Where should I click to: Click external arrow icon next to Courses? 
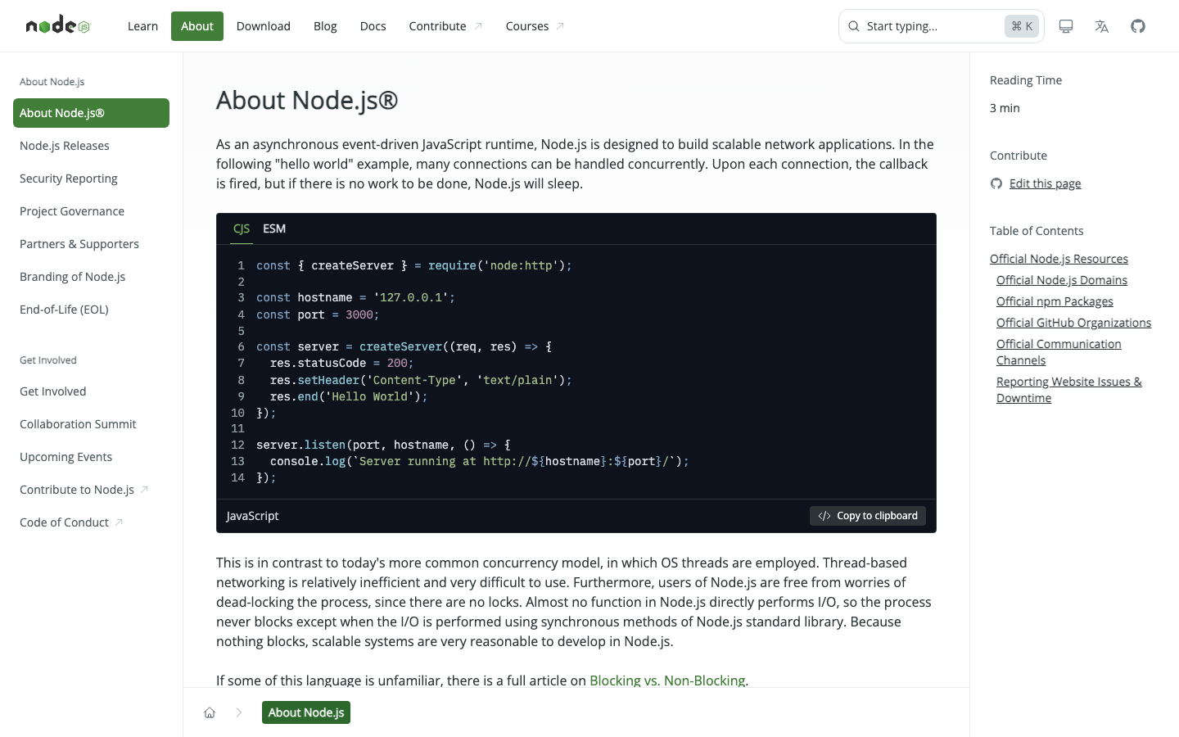tap(560, 26)
